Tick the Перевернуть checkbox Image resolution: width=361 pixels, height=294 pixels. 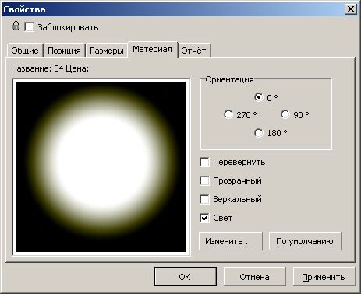[204, 163]
